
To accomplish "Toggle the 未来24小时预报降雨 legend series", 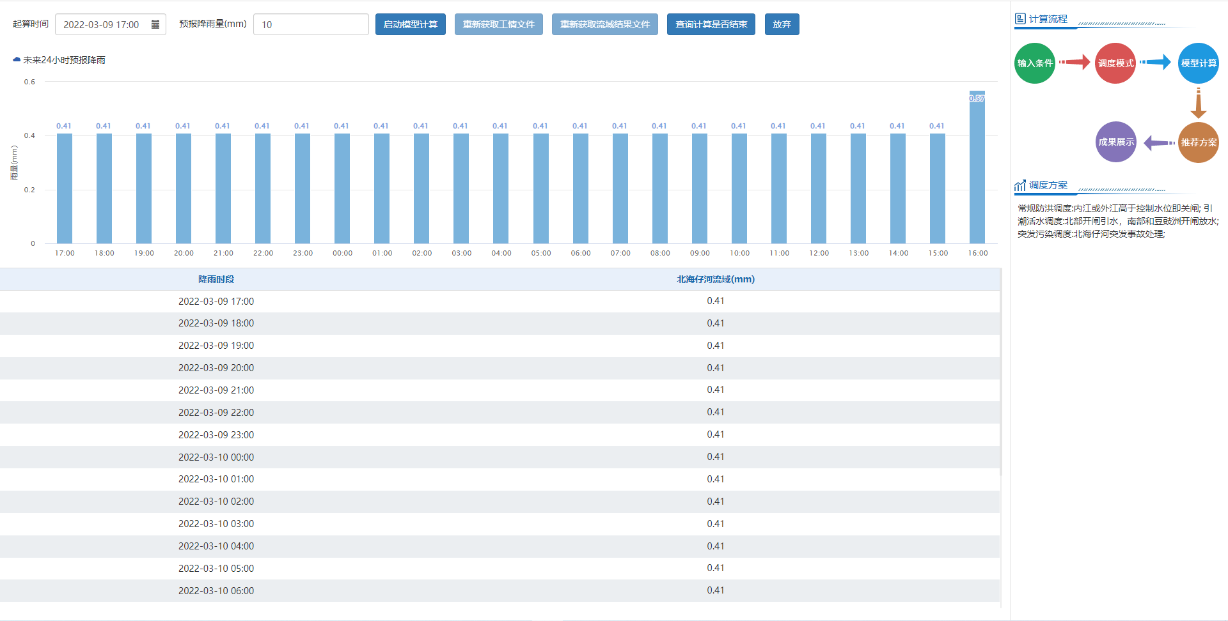I will [x=59, y=60].
